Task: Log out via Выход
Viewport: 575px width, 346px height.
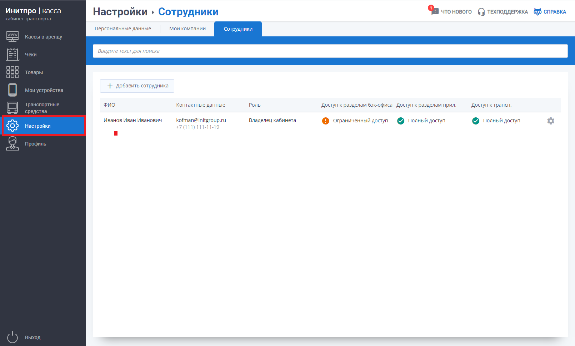Action: pyautogui.click(x=32, y=337)
